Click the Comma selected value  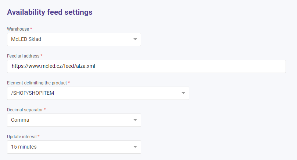pyautogui.click(x=20, y=120)
